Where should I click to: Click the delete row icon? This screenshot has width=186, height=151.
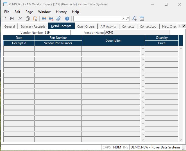coord(51,19)
